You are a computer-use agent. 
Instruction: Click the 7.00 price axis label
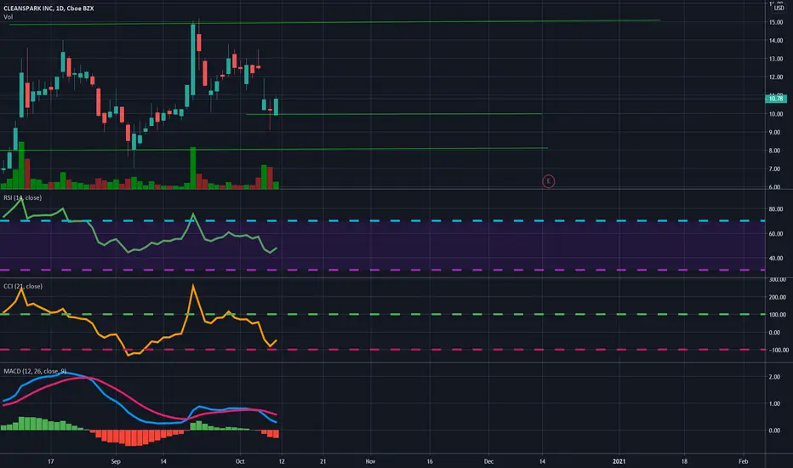pyautogui.click(x=775, y=168)
